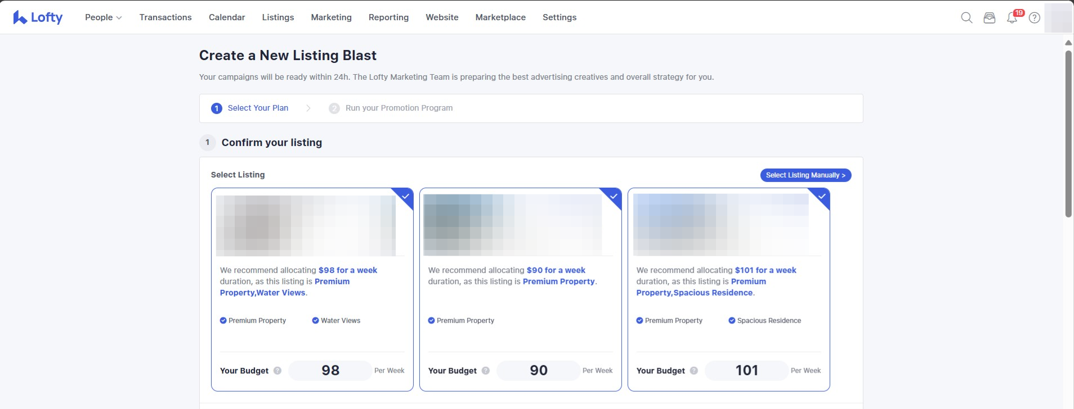This screenshot has height=409, width=1074.
Task: Click the budget field showing 98
Action: pyautogui.click(x=330, y=371)
